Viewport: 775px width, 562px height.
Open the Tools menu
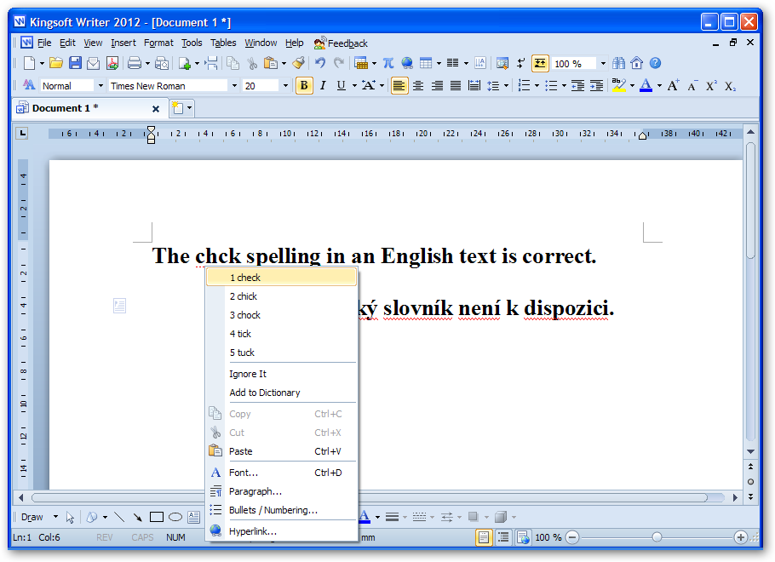[x=192, y=43]
